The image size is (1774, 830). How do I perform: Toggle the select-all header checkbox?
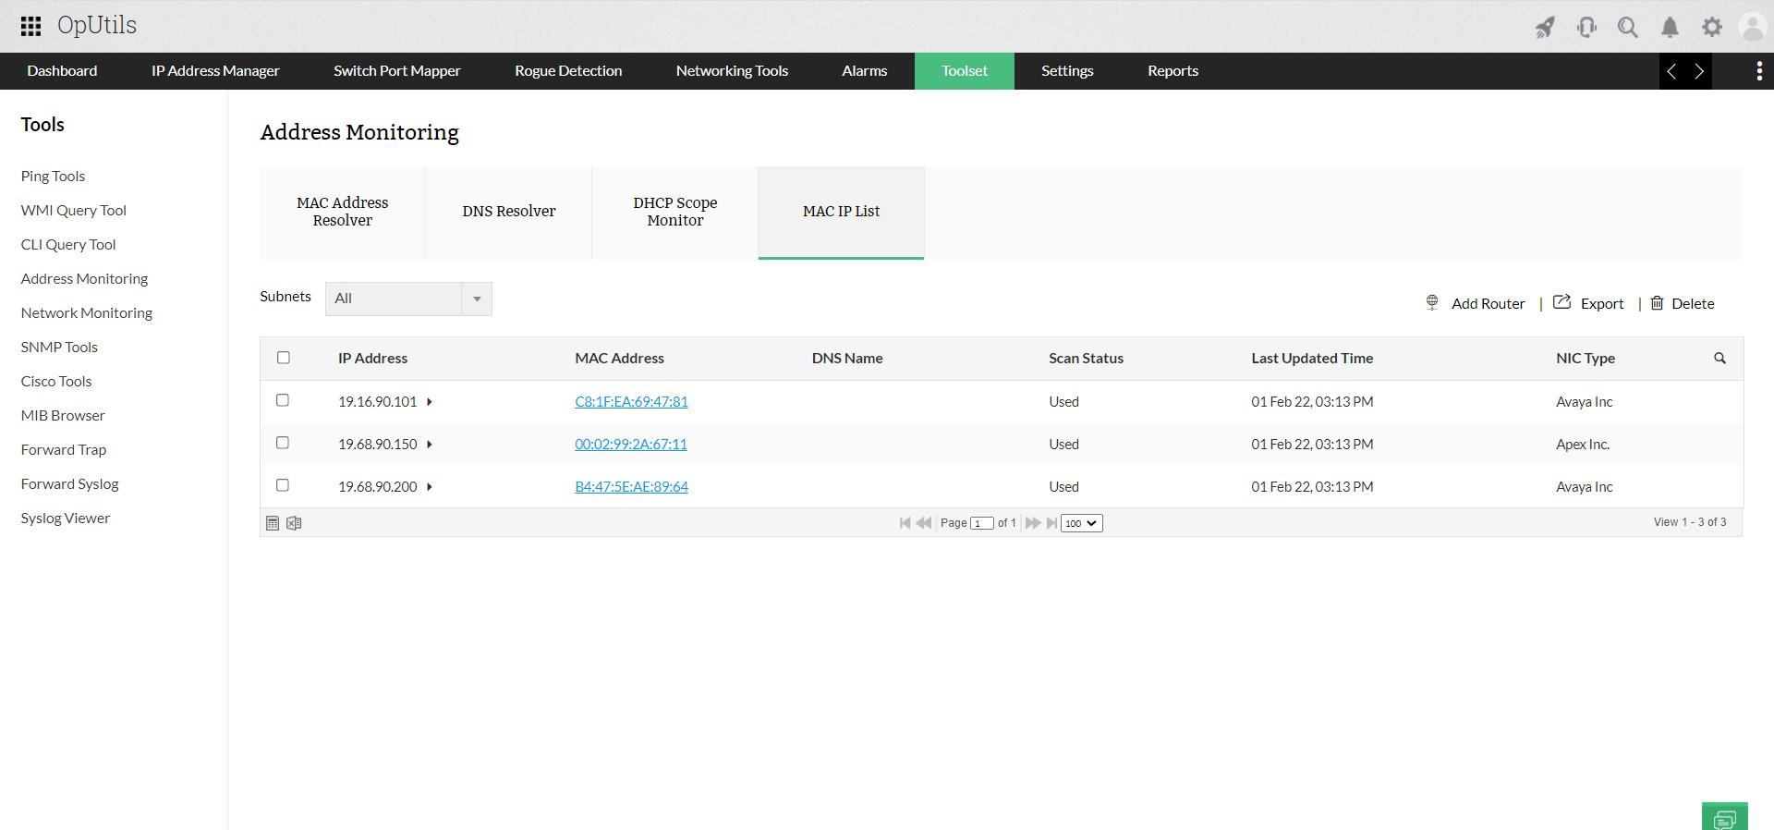[284, 358]
